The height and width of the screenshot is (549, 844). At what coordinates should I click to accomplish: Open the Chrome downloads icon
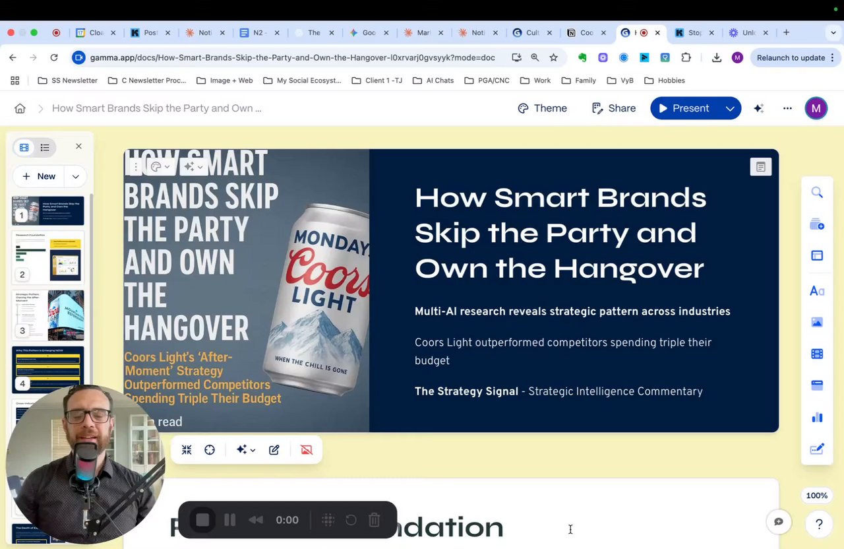click(x=717, y=57)
